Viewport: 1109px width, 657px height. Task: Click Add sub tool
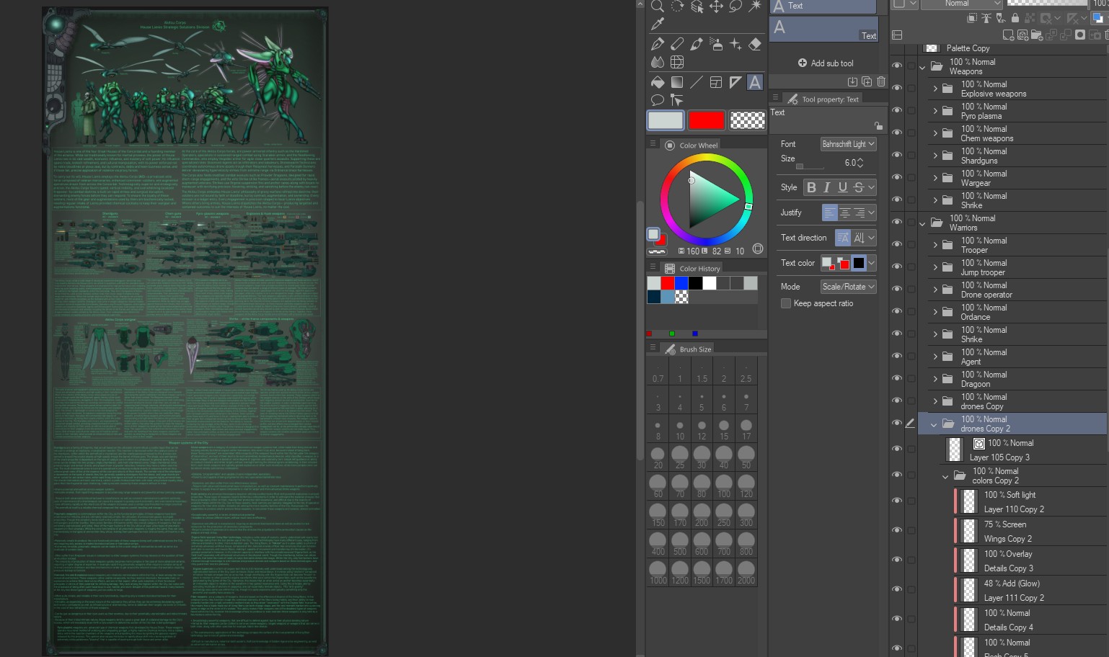click(x=825, y=63)
